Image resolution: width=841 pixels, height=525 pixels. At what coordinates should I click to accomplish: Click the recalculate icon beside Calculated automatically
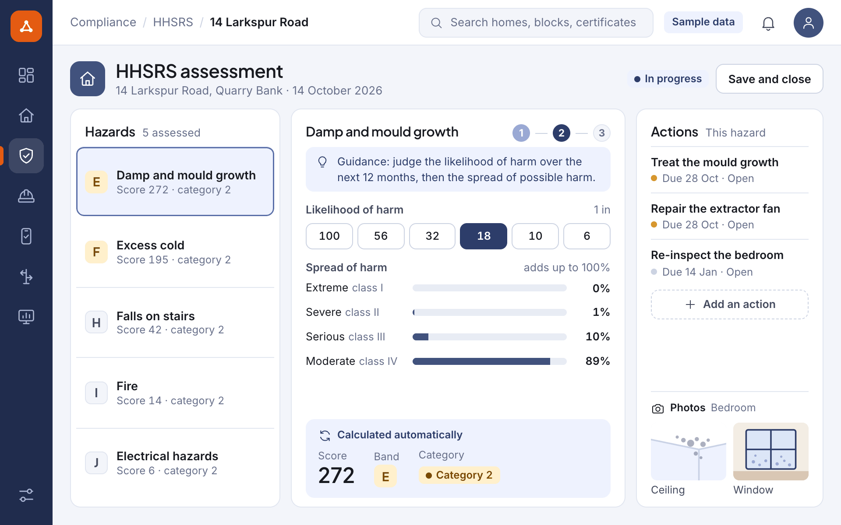click(325, 435)
